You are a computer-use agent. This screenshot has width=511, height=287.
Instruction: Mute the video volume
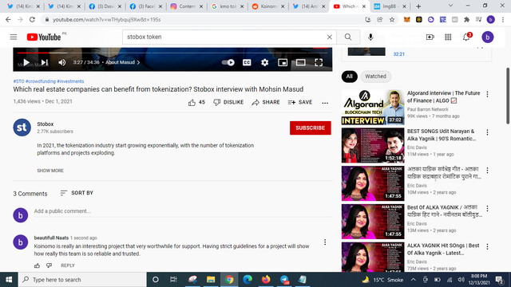pos(62,62)
